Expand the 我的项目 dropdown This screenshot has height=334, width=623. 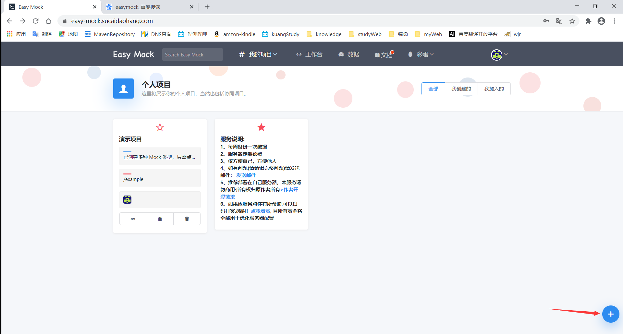pyautogui.click(x=258, y=54)
